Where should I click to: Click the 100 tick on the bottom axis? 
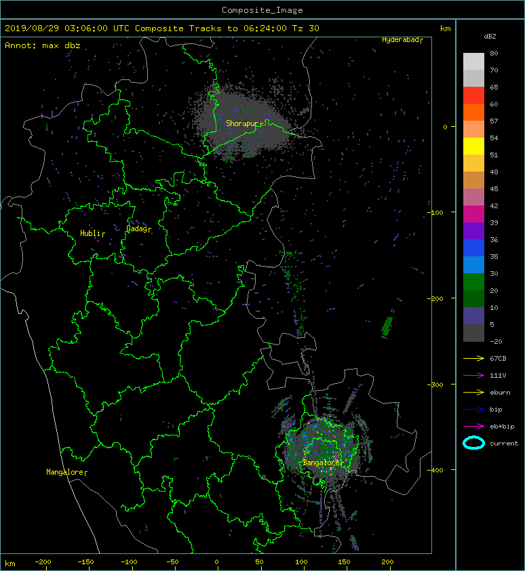[x=301, y=562]
